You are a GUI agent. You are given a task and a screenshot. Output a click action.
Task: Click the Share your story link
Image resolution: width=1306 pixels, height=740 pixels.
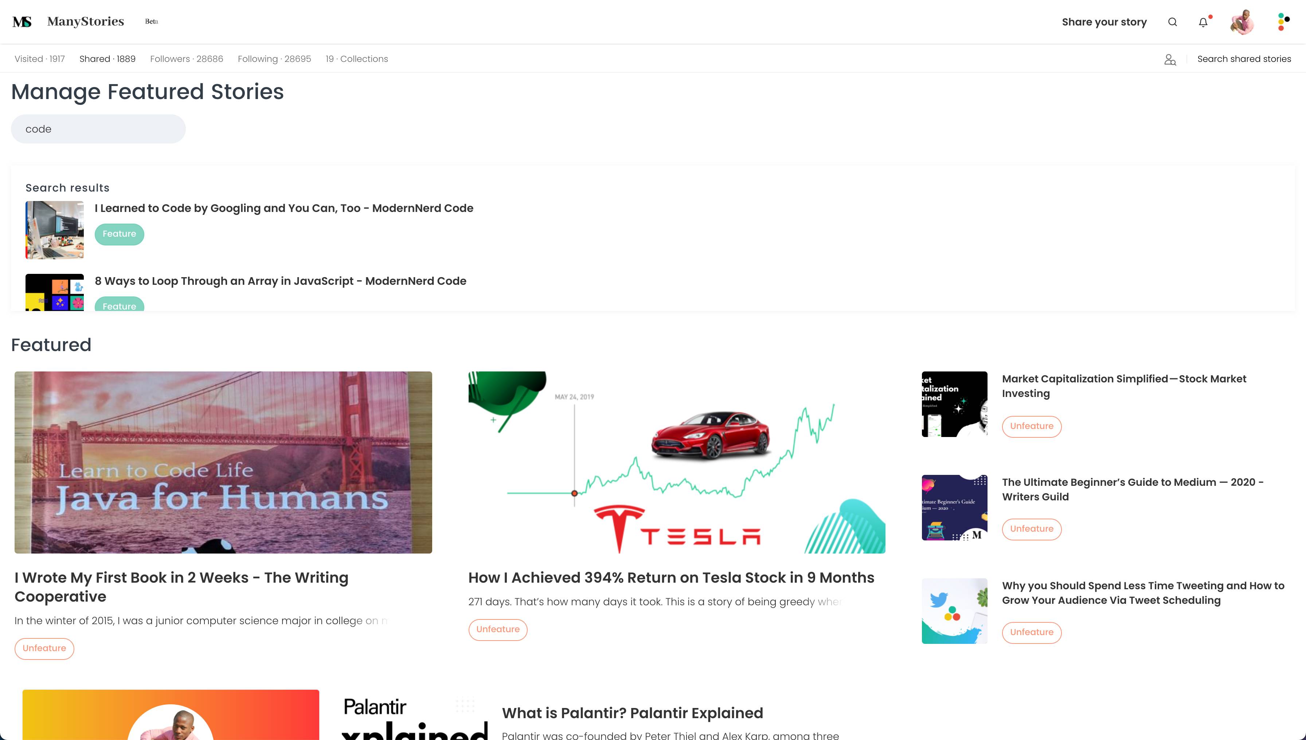tap(1104, 22)
